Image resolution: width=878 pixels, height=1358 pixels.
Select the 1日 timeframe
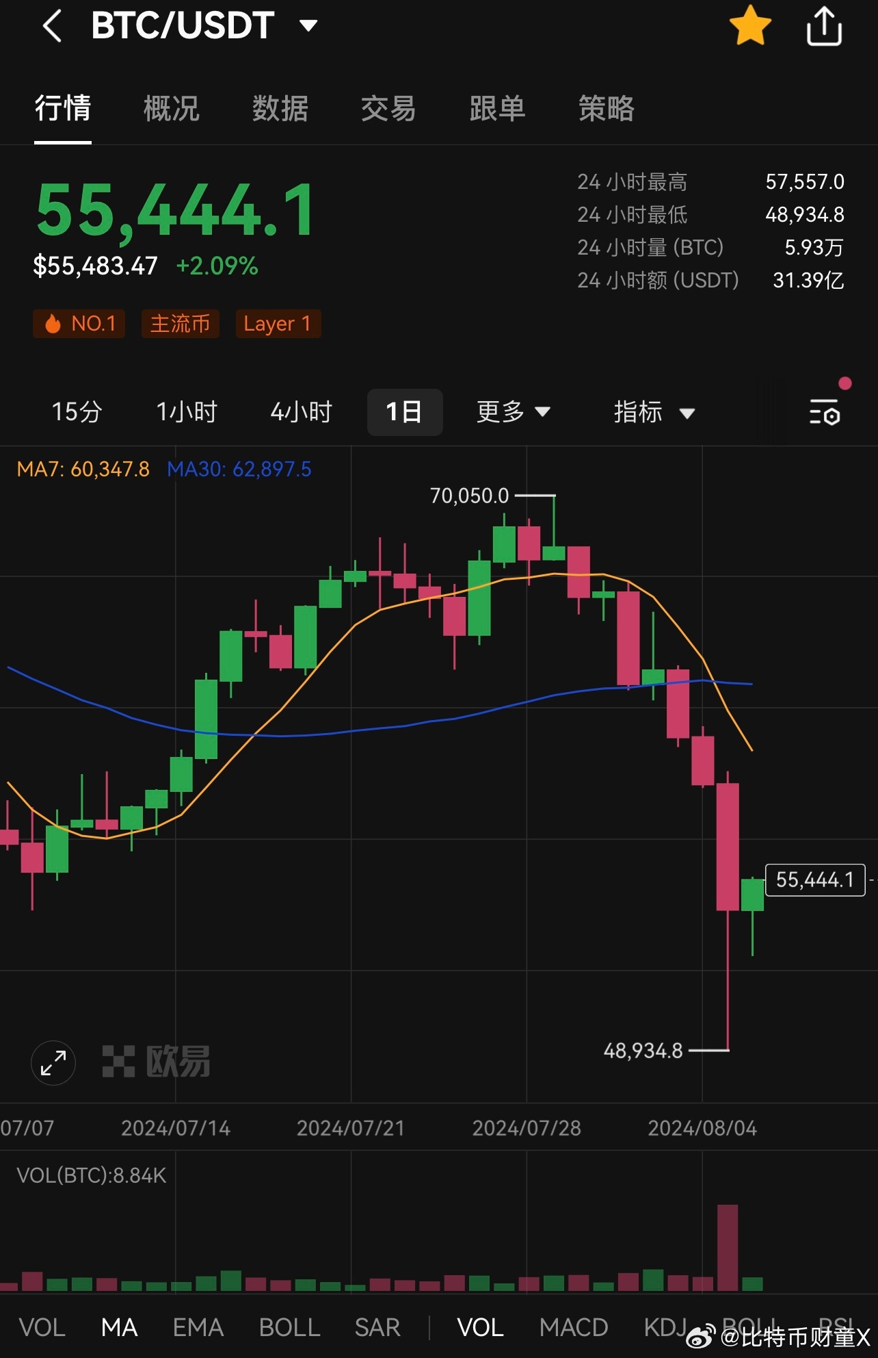pyautogui.click(x=405, y=412)
